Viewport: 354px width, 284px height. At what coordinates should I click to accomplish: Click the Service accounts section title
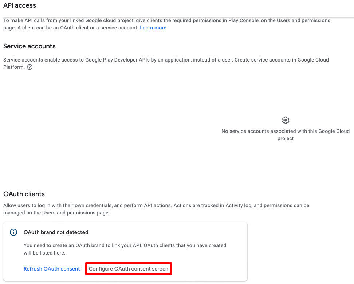click(x=29, y=46)
